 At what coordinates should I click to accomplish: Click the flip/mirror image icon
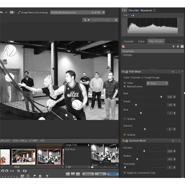point(12,171)
